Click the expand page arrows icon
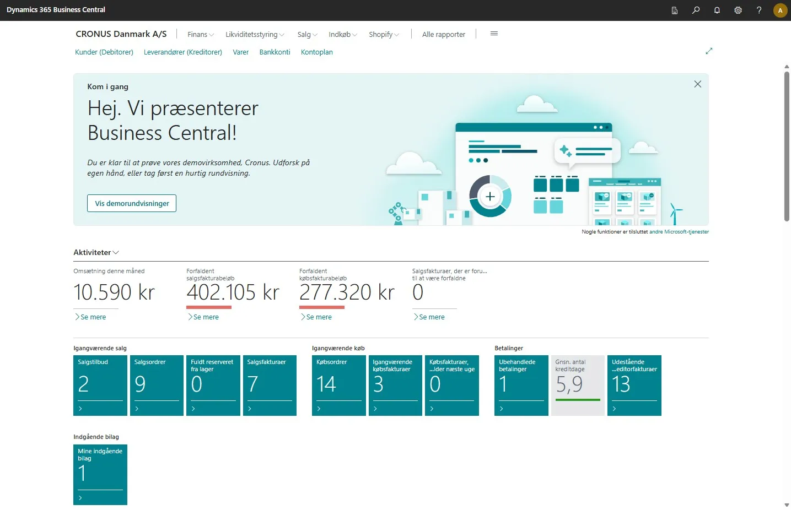 (x=709, y=51)
